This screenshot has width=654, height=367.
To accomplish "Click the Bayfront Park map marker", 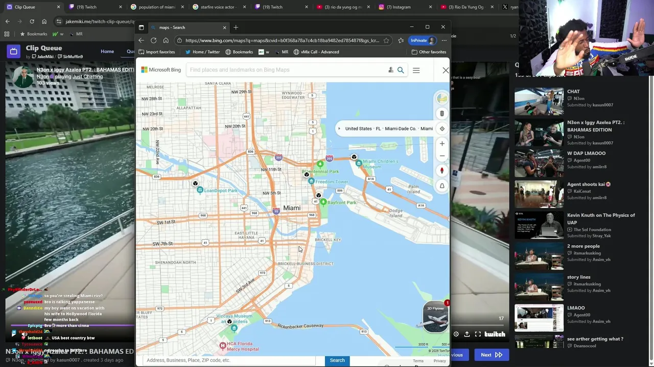I will 323,202.
